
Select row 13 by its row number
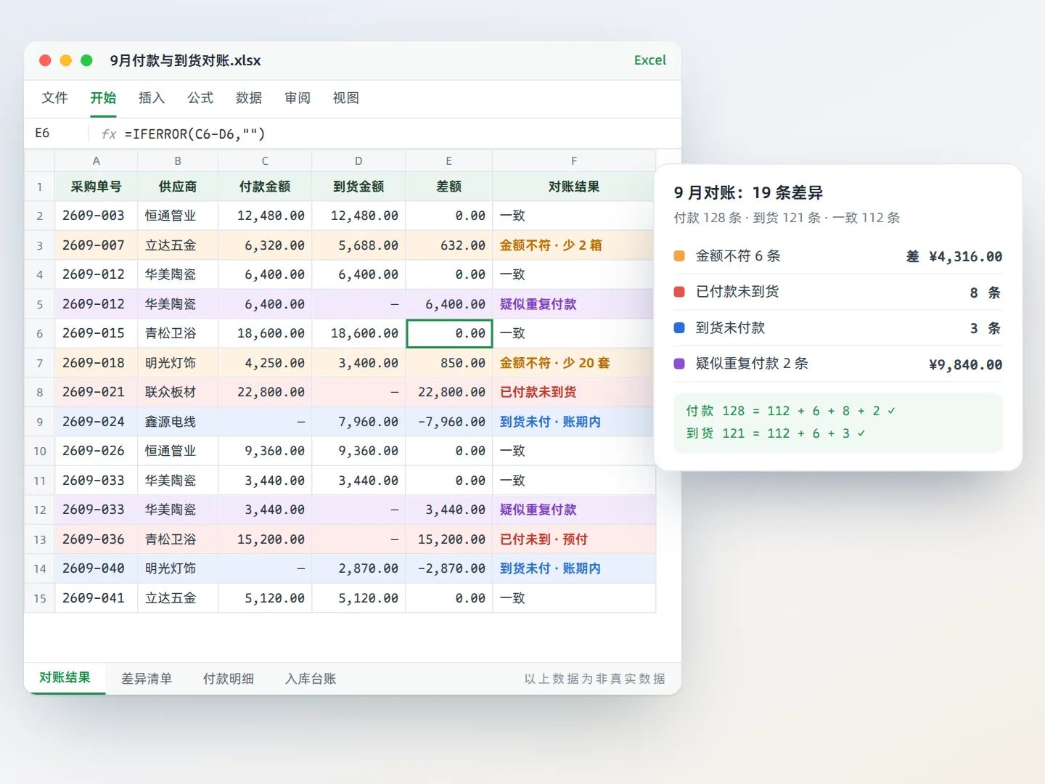40,539
